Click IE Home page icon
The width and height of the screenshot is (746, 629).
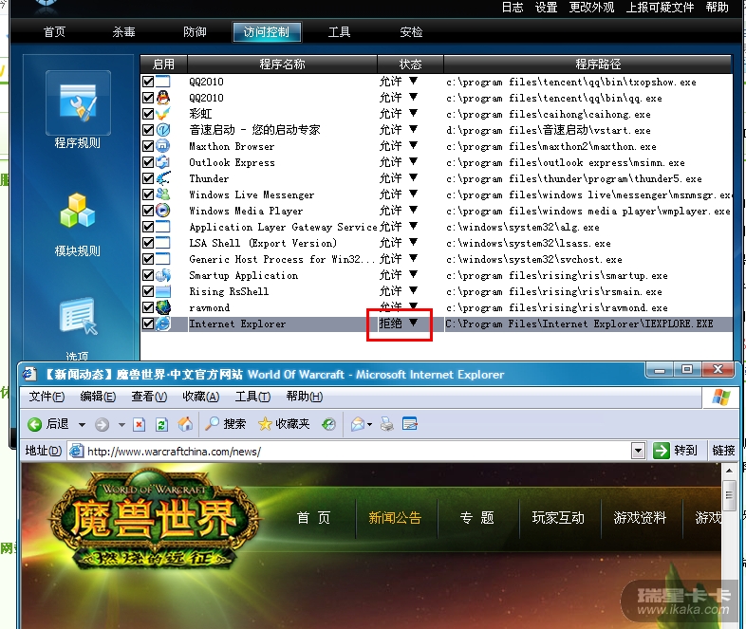pos(185,424)
